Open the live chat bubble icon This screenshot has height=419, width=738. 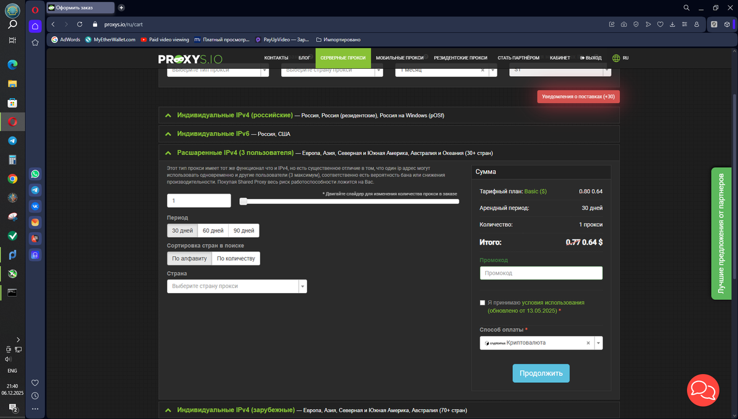[702, 390]
